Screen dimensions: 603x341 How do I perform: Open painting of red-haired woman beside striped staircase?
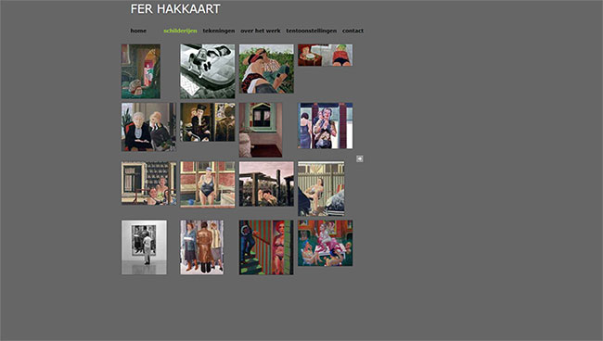[x=266, y=247]
